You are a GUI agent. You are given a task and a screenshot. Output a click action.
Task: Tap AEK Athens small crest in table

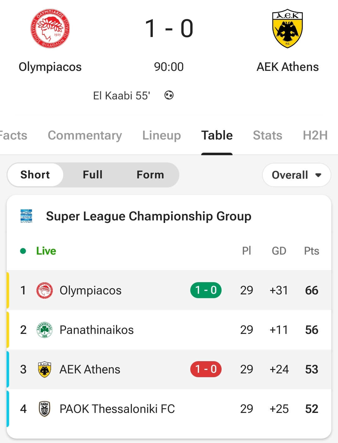(44, 369)
